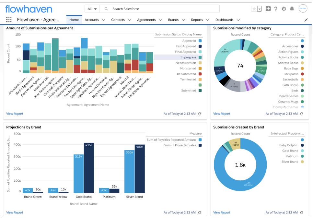Click the Board Games legend dot
Image resolution: width=313 pixels, height=218 pixels.
pyautogui.click(x=302, y=96)
